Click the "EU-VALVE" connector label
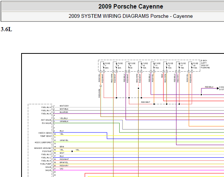The height and width of the screenshot is (177, 224). pyautogui.click(x=46, y=123)
